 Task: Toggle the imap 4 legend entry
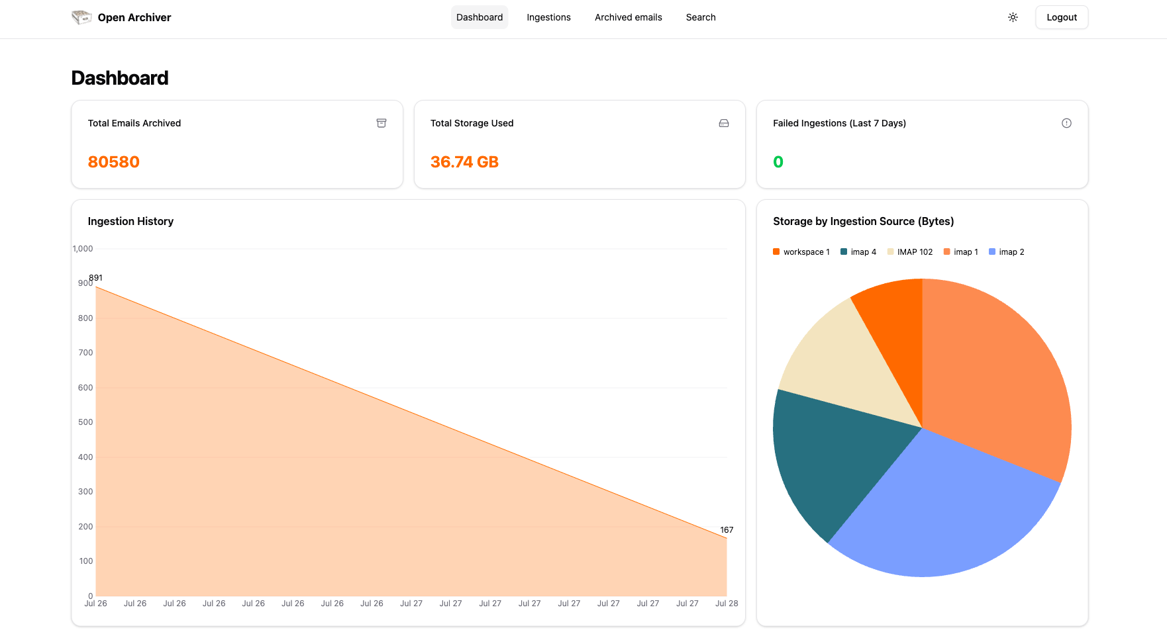[858, 251]
